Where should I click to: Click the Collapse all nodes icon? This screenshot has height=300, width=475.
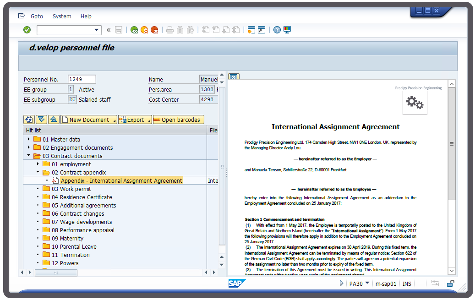(x=54, y=120)
